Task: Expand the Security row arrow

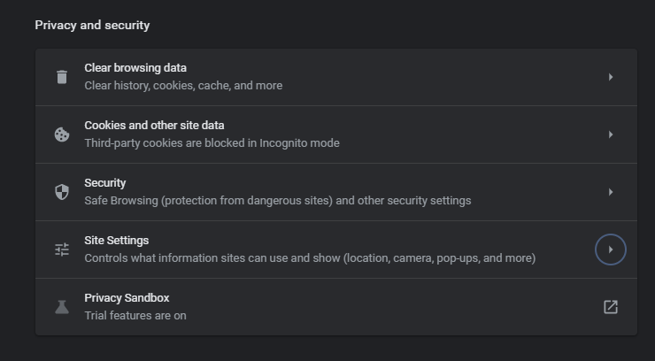Action: [611, 192]
